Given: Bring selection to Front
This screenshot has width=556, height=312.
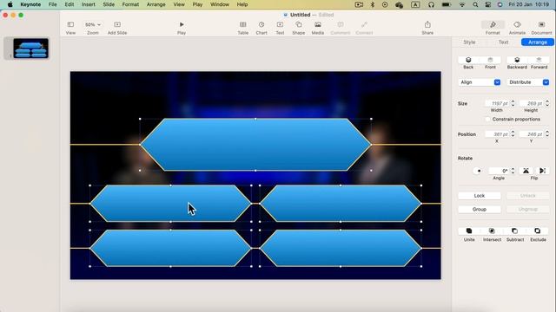Looking at the screenshot, I should (490, 60).
